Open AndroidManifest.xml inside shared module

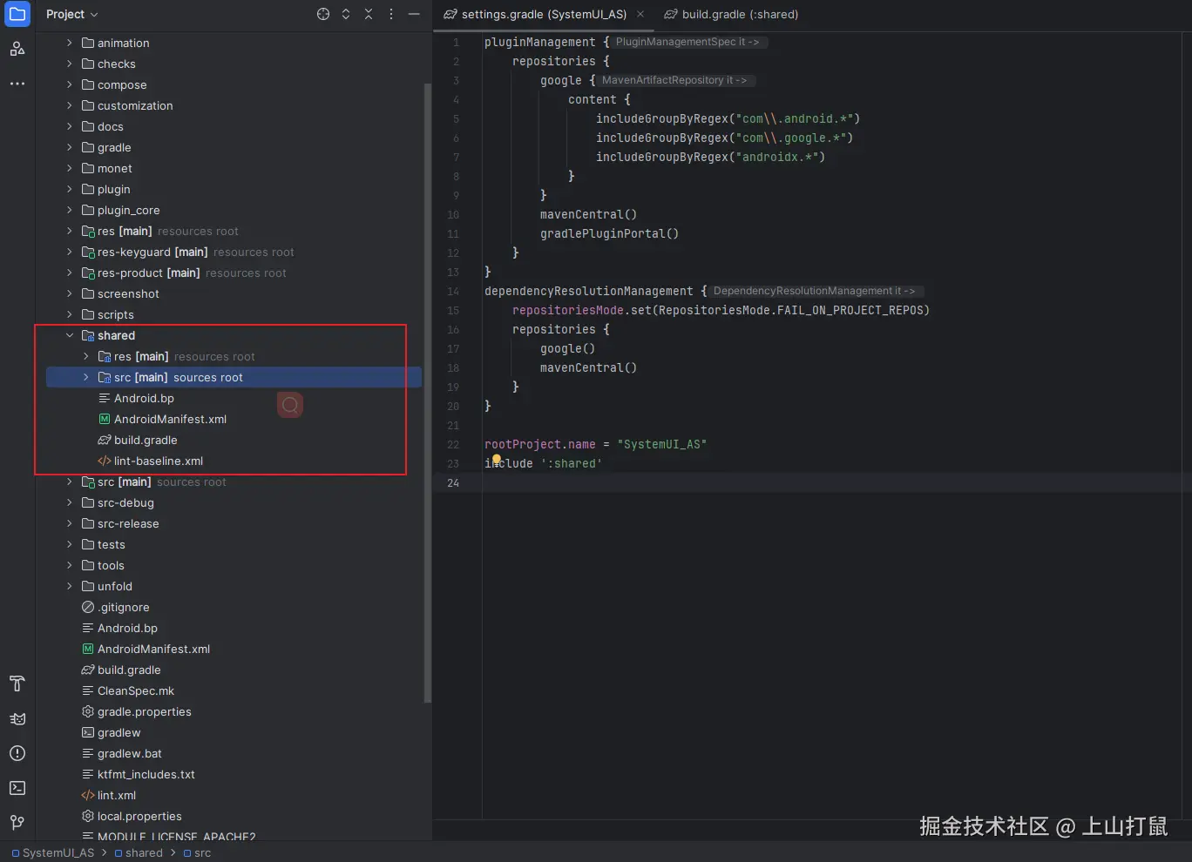170,419
